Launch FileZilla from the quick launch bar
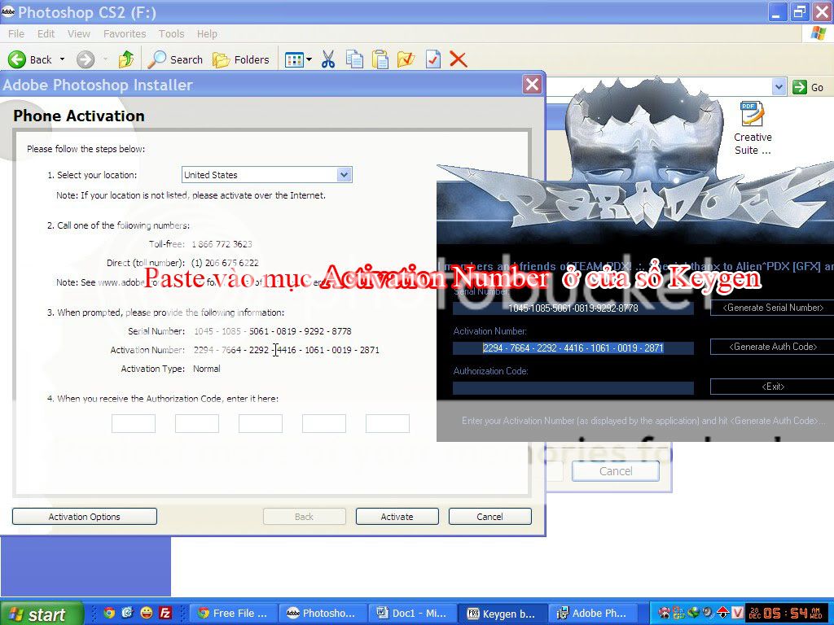Viewport: 834px width, 625px height. (x=165, y=613)
